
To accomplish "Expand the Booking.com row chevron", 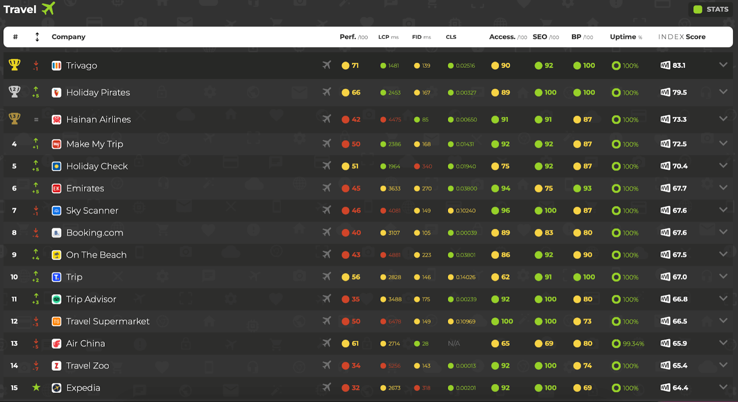I will [723, 232].
